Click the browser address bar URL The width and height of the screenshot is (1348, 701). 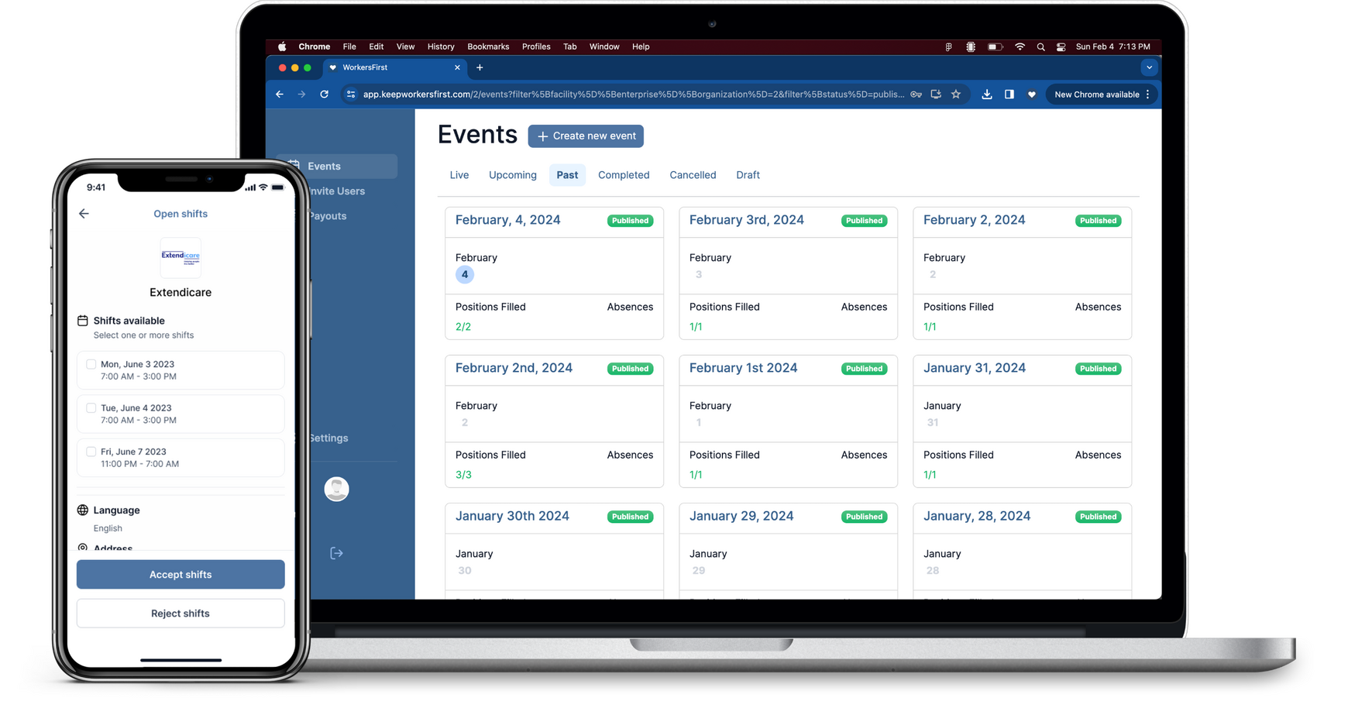click(633, 94)
